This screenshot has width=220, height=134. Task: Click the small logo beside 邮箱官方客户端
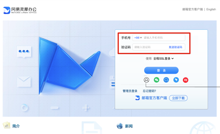138,98
